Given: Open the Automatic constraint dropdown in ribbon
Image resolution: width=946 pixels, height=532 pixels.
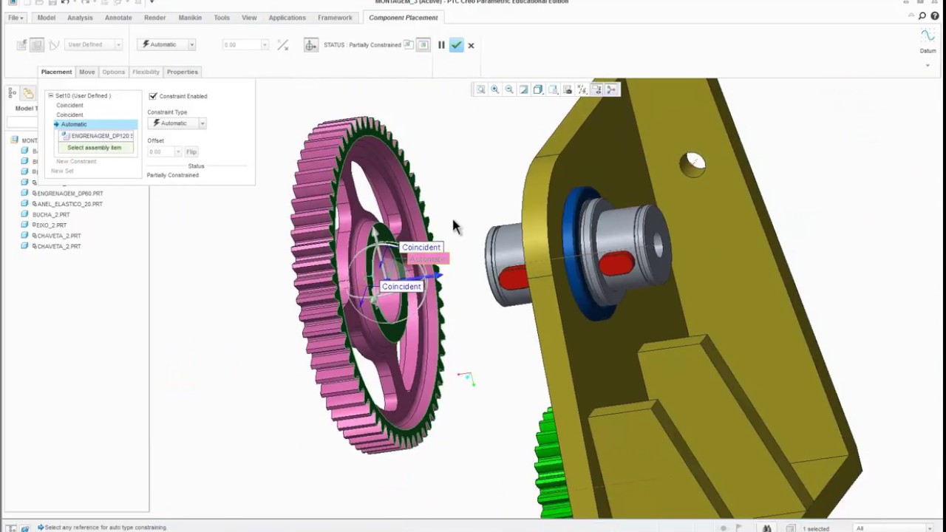Looking at the screenshot, I should (x=191, y=45).
